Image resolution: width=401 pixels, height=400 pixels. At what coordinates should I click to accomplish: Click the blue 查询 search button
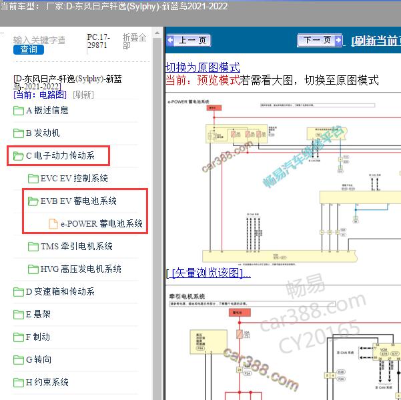[29, 49]
